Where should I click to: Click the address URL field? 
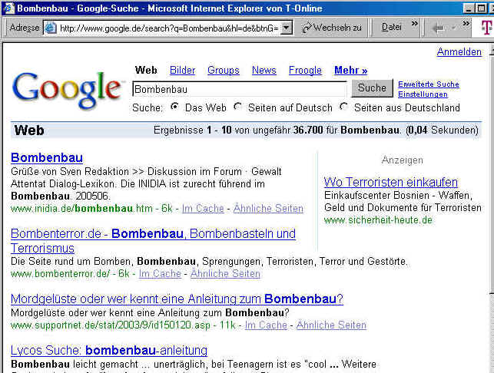click(168, 28)
